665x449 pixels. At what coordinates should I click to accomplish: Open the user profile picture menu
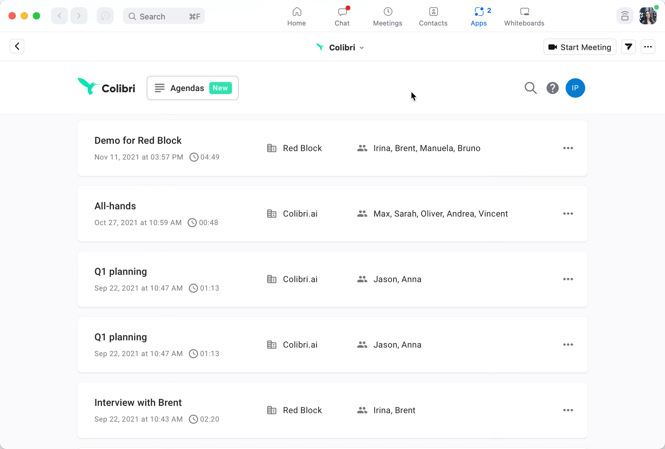click(x=648, y=16)
